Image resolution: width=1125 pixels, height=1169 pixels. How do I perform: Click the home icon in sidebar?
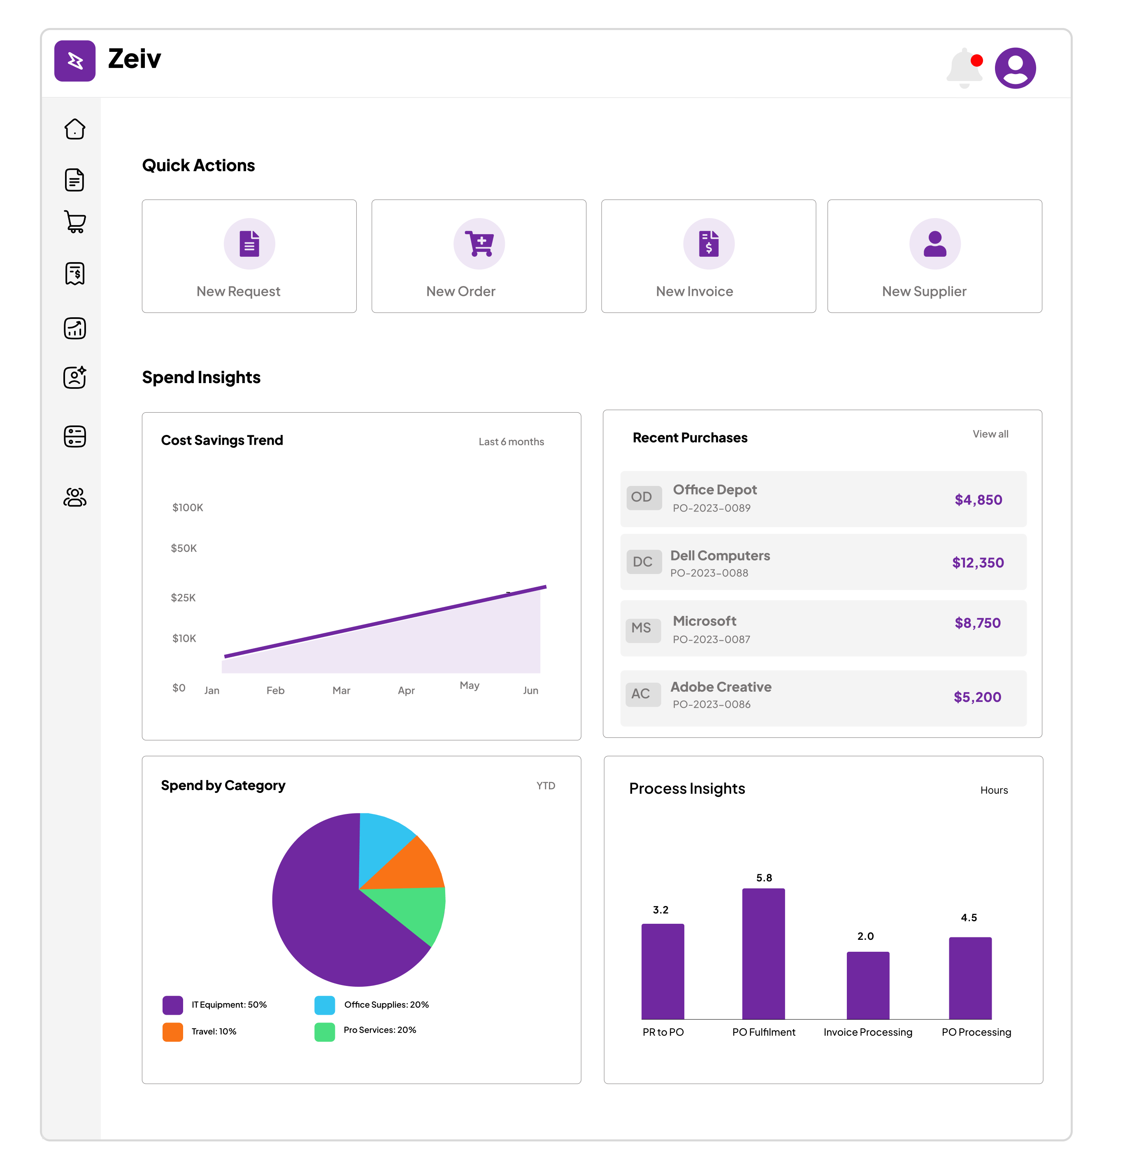(x=74, y=129)
